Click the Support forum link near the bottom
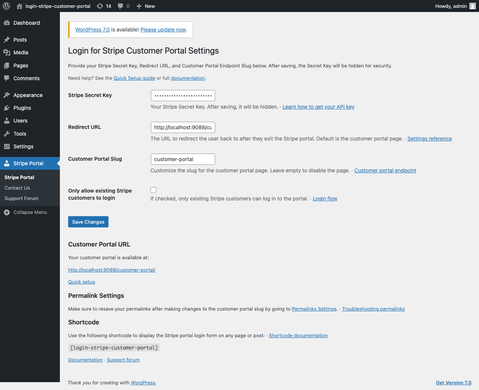The width and height of the screenshot is (479, 390). pyautogui.click(x=123, y=360)
